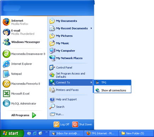Select the Printers and Faxes text label
This screenshot has width=154, height=137.
point(67,90)
